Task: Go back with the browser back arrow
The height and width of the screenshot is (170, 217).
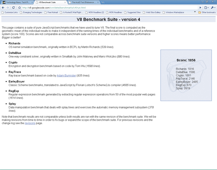Action: pyautogui.click(x=3, y=7)
